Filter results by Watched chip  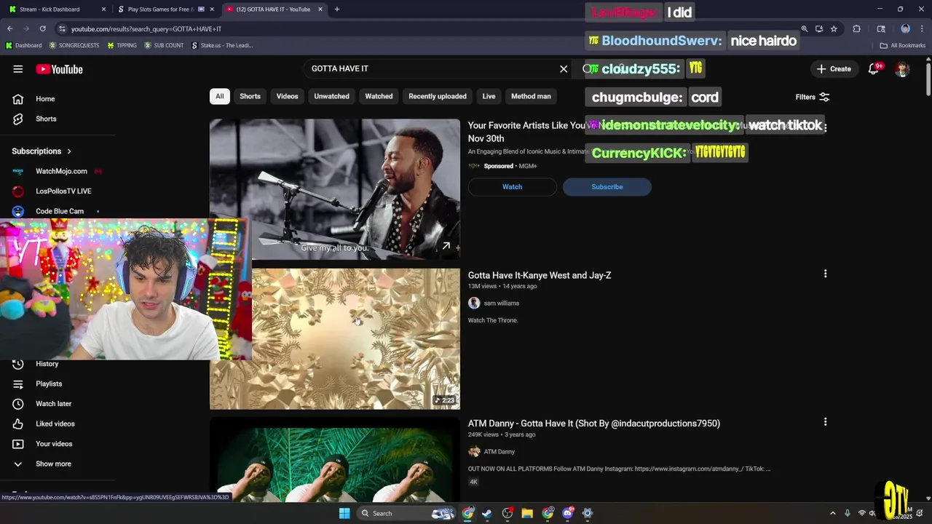click(379, 96)
